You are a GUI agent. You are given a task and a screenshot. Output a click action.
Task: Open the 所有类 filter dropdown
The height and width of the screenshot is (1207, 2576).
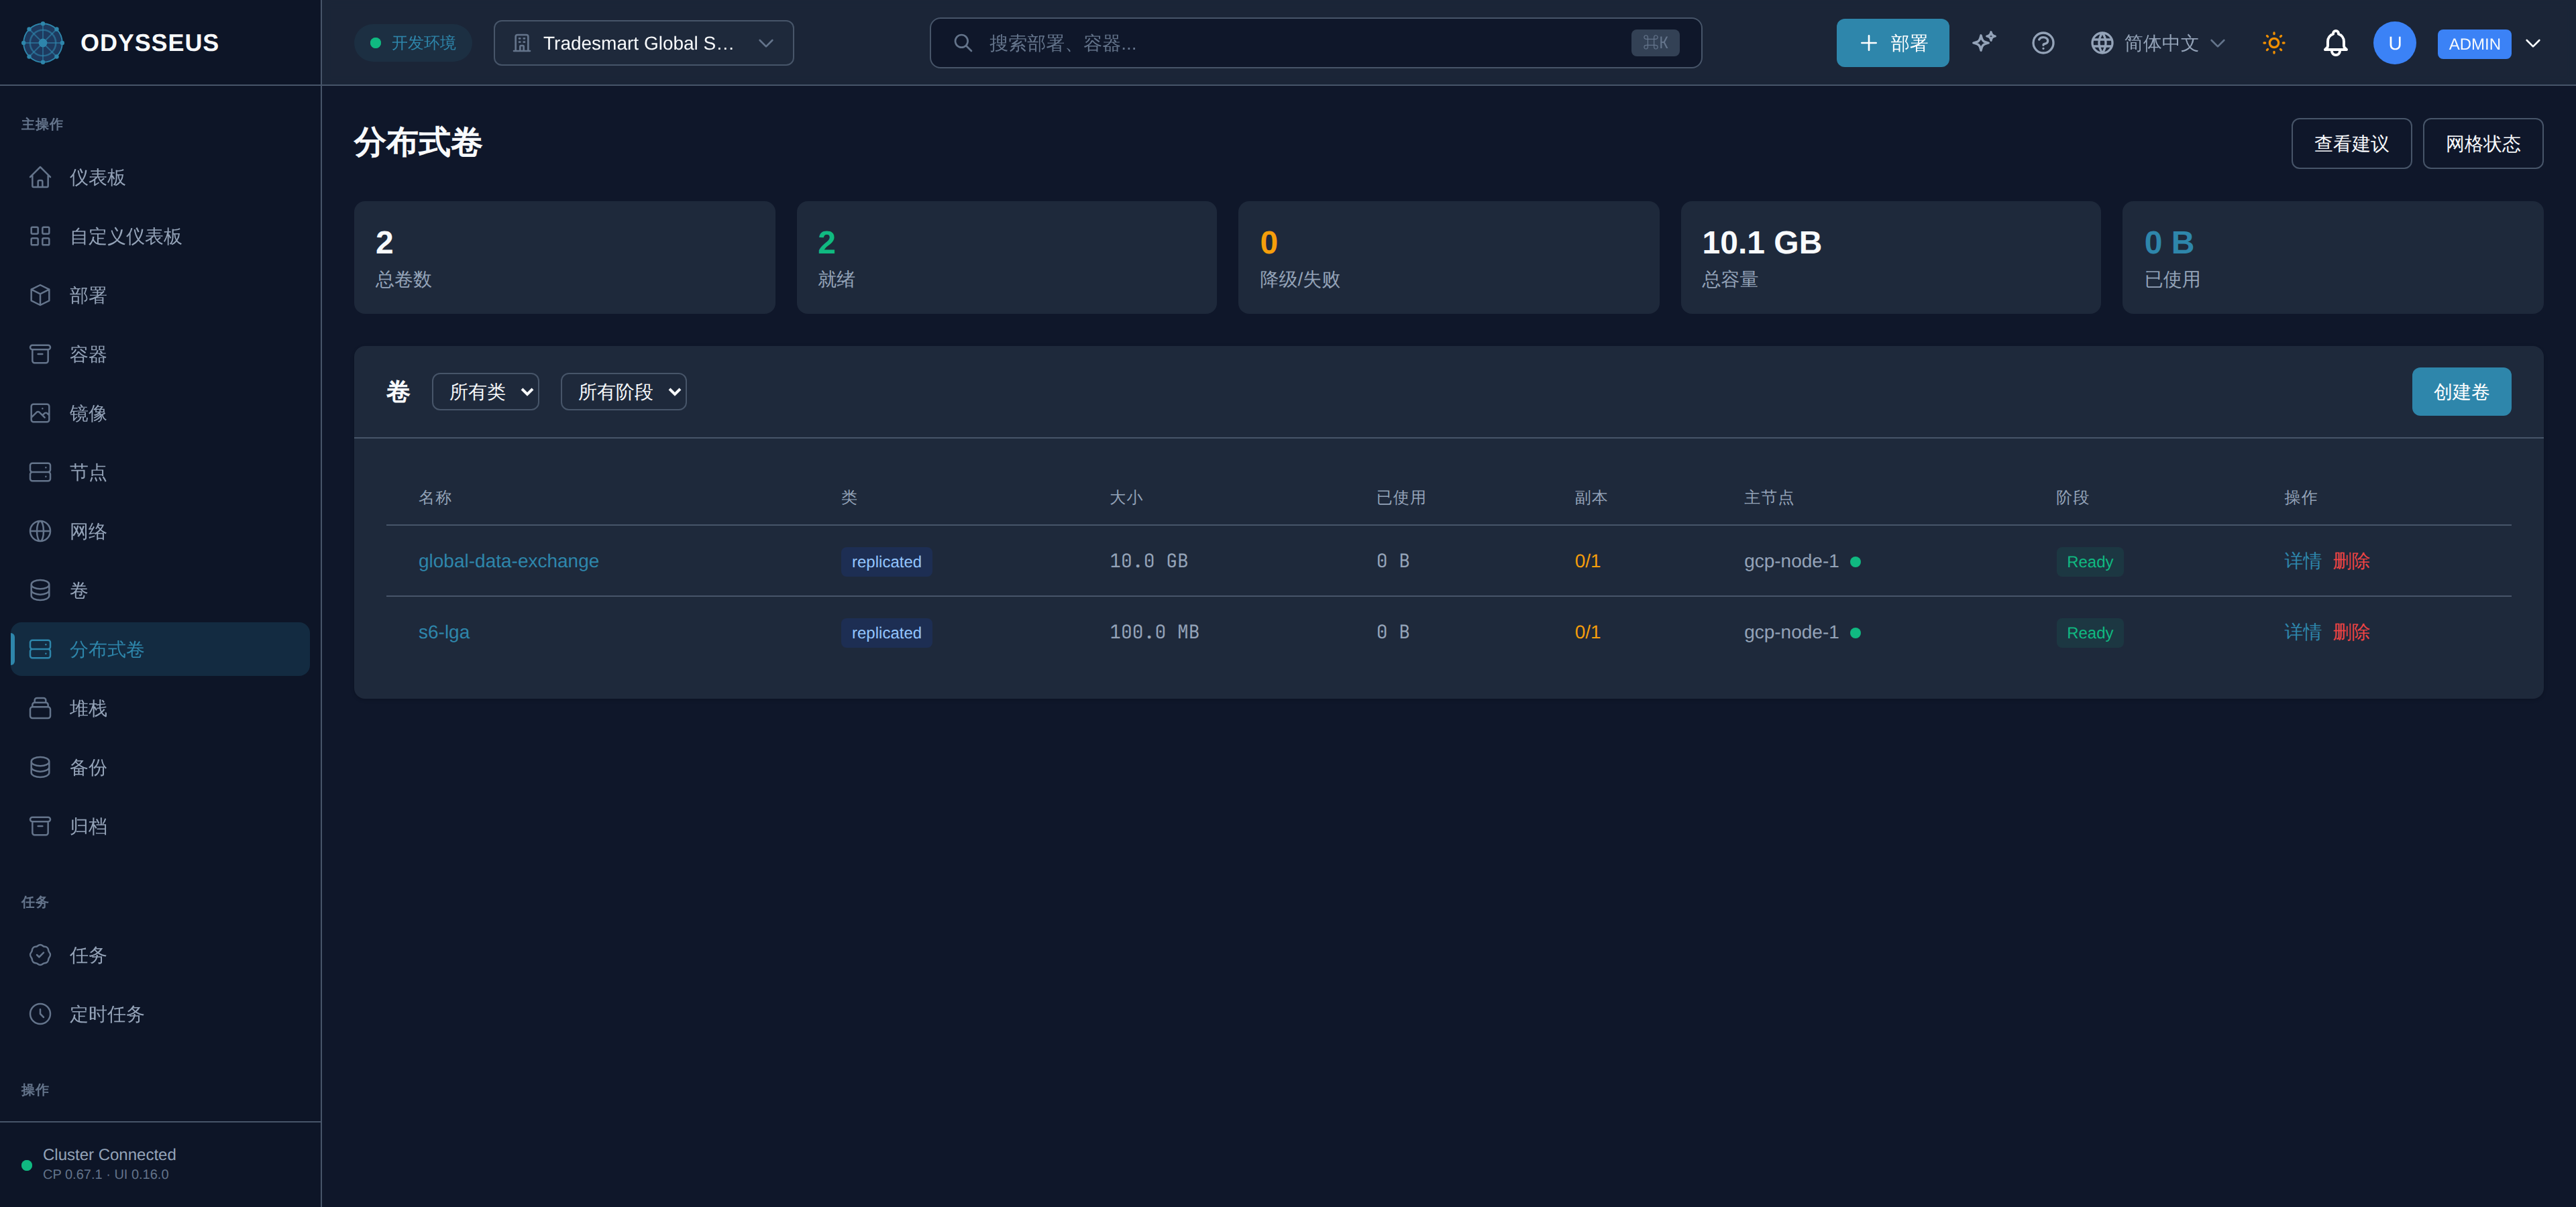click(x=485, y=392)
